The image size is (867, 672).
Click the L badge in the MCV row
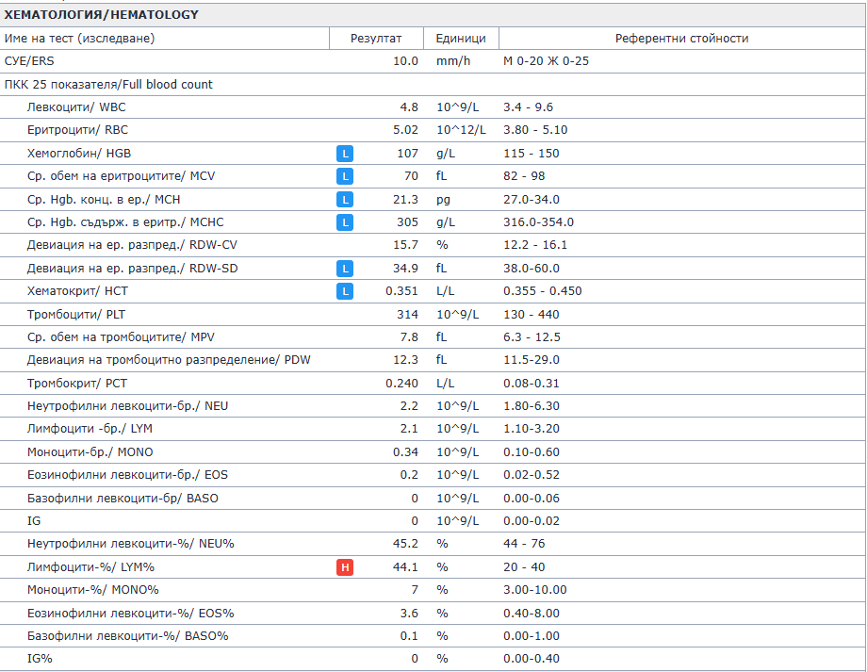tap(346, 176)
